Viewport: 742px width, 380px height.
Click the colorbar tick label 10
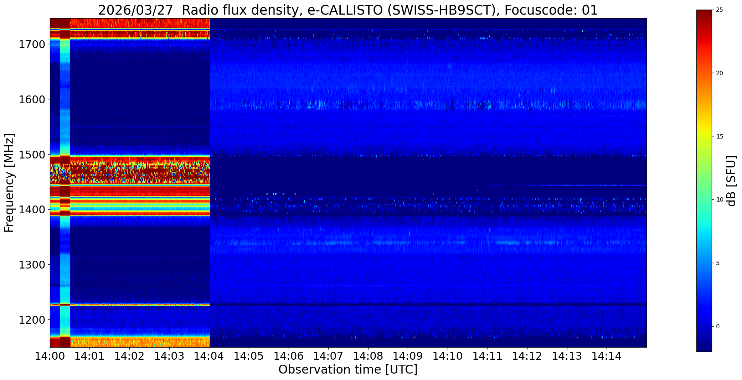click(719, 200)
